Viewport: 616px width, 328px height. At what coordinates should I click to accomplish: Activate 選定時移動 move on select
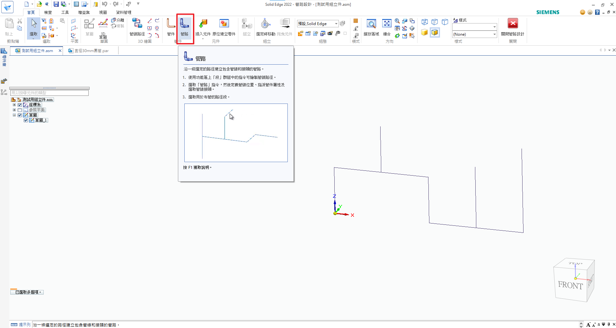click(266, 27)
